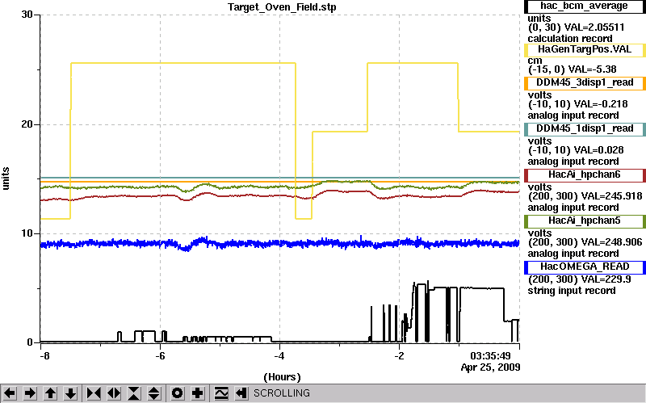The width and height of the screenshot is (646, 403).
Task: Select the HacAi_hpchan5 legend entry
Action: (584, 221)
